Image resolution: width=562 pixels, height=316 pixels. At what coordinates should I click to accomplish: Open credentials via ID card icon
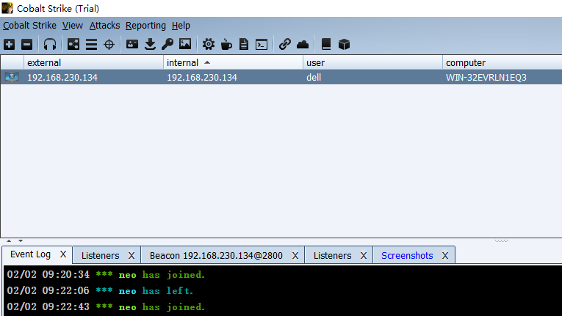pyautogui.click(x=132, y=45)
